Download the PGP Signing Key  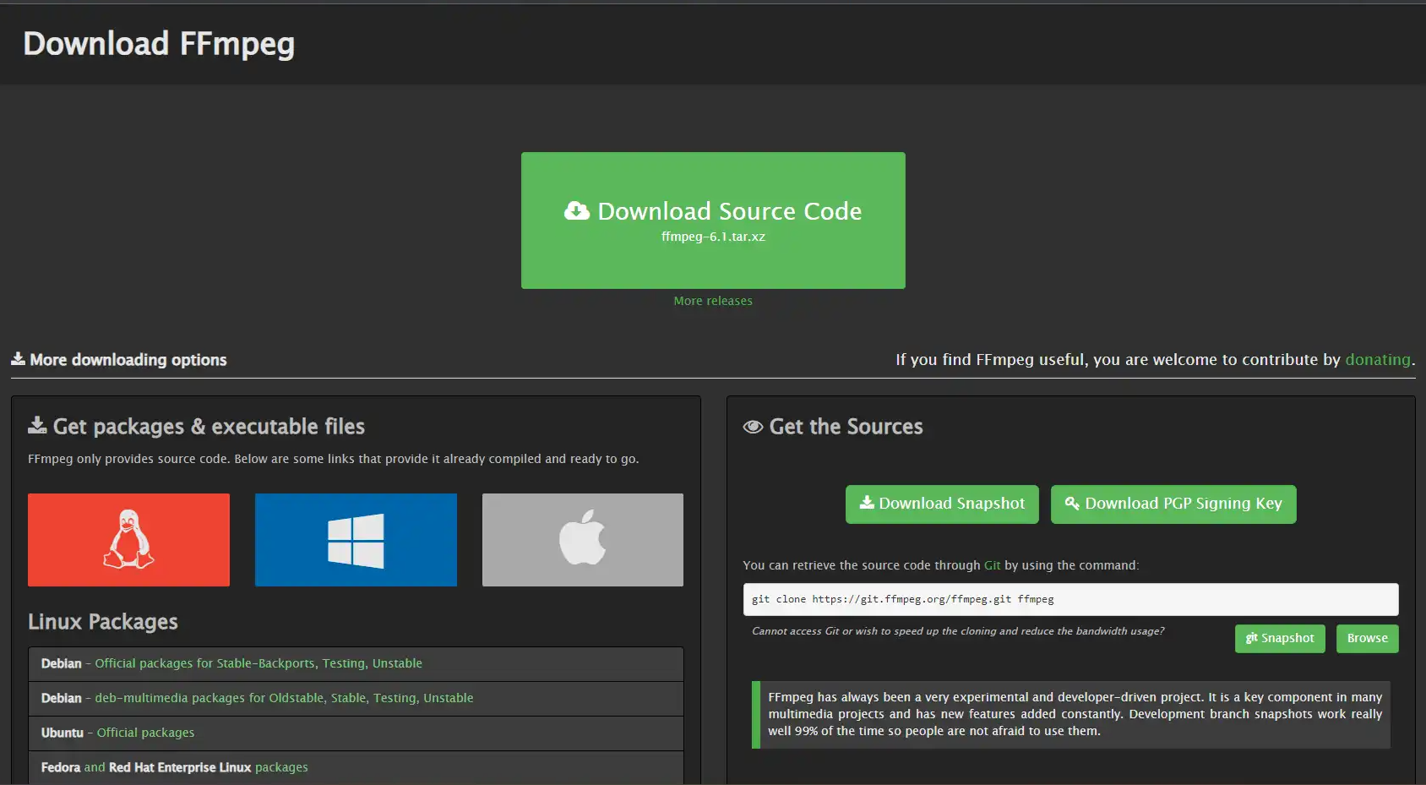[x=1173, y=504]
